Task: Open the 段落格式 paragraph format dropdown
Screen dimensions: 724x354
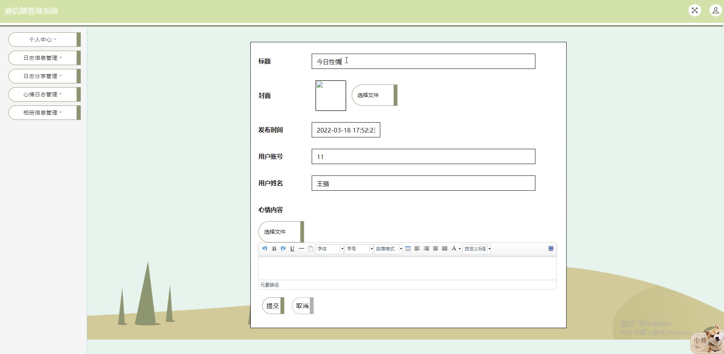Action: pyautogui.click(x=388, y=249)
